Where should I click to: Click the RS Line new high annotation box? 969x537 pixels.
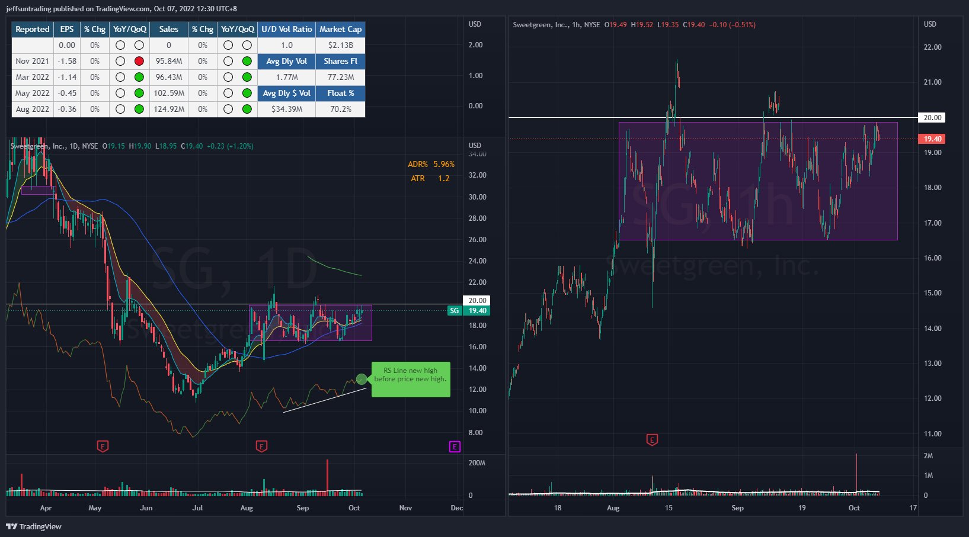(411, 379)
